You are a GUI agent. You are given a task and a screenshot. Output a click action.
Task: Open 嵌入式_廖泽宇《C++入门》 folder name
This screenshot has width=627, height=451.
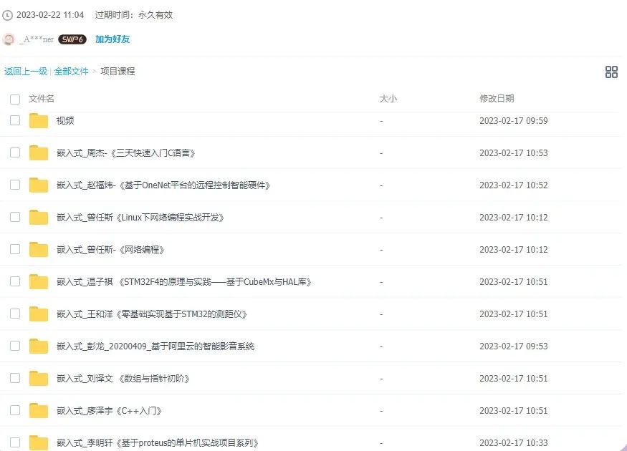tap(109, 411)
